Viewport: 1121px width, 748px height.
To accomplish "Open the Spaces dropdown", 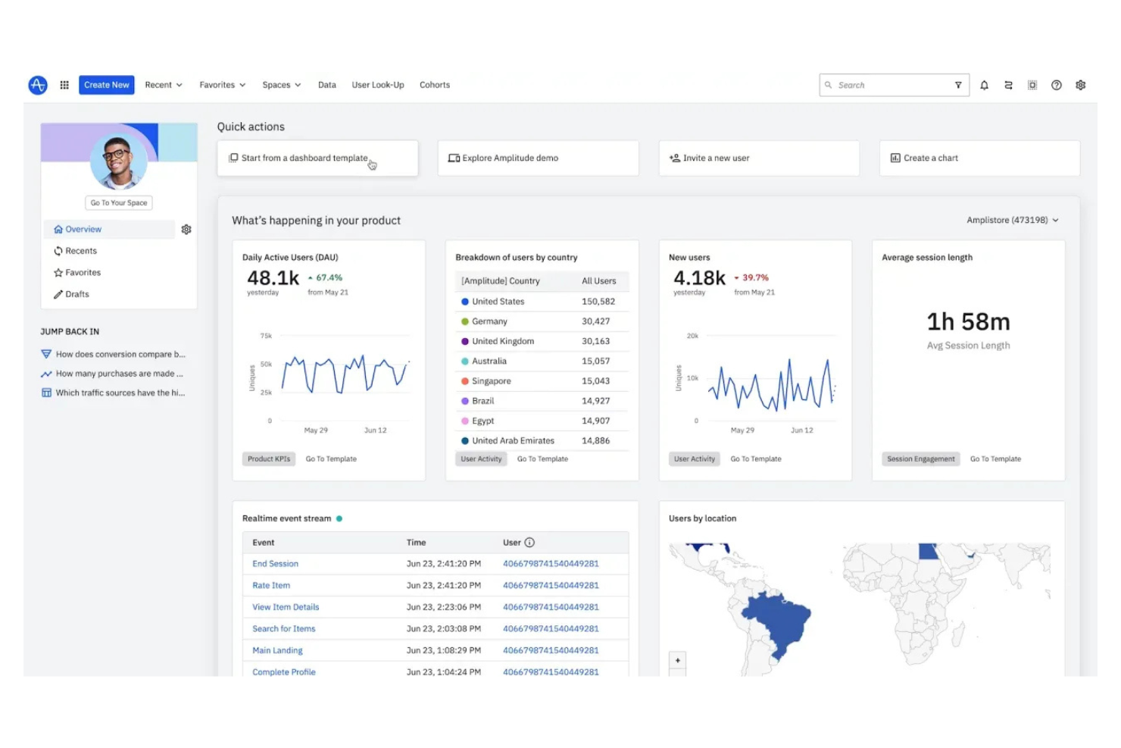I will tap(280, 85).
